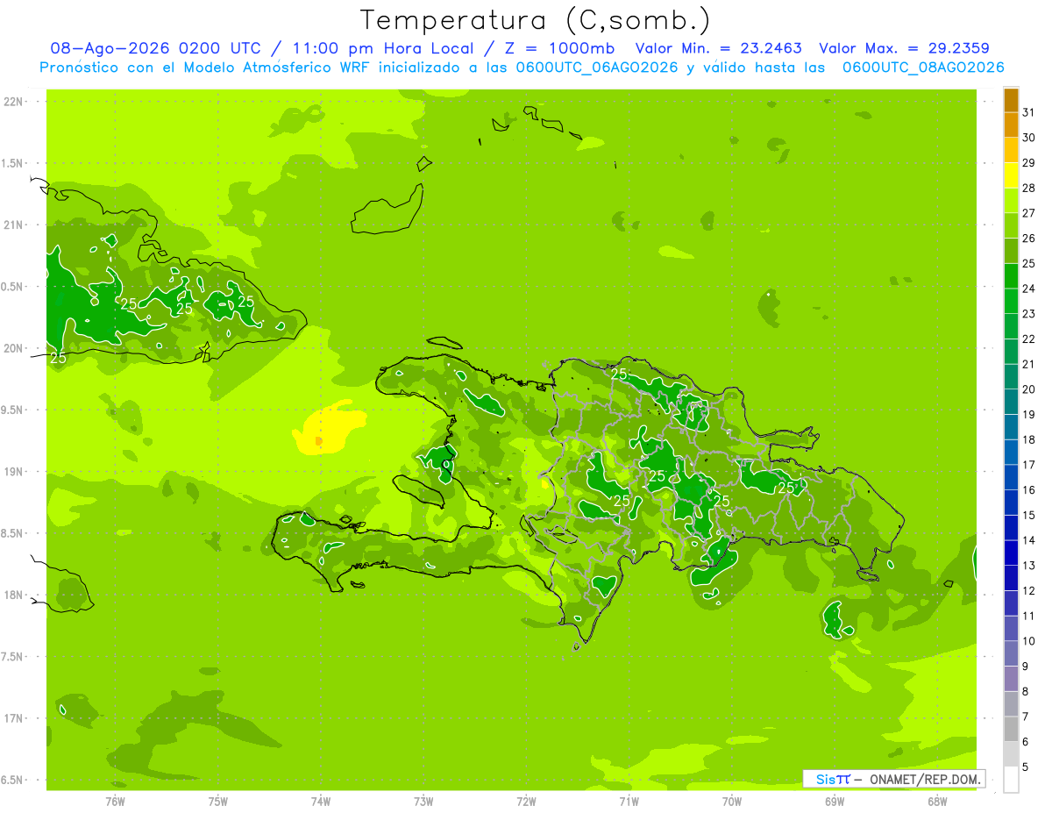The image size is (1052, 813).
Task: Pick the amber swatch between 29 and 30
Action: 1011,151
